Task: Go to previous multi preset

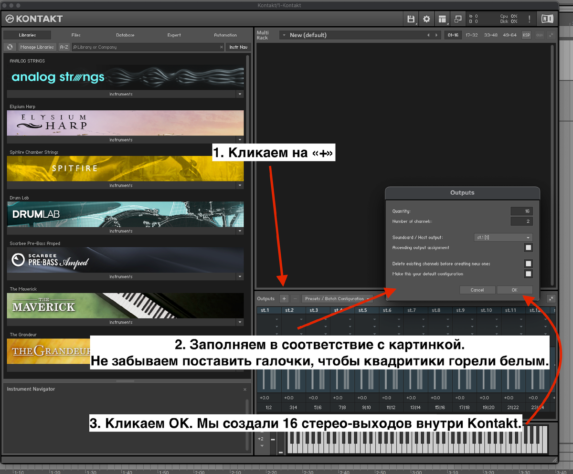Action: (428, 35)
